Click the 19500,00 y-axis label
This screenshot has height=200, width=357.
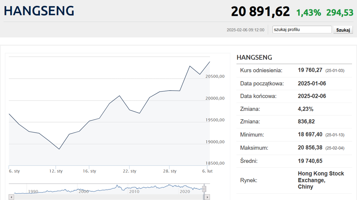tap(215, 120)
